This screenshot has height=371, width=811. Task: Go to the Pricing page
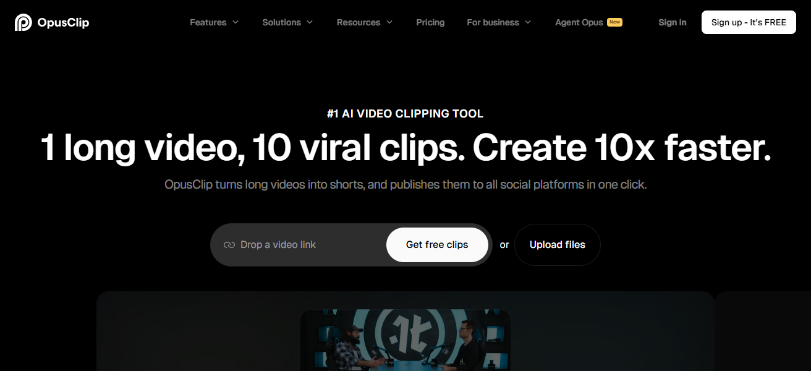[x=430, y=22]
